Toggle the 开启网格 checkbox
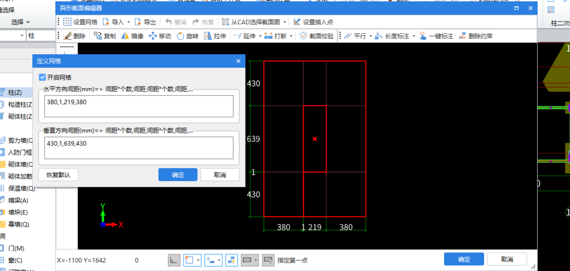 click(x=42, y=77)
